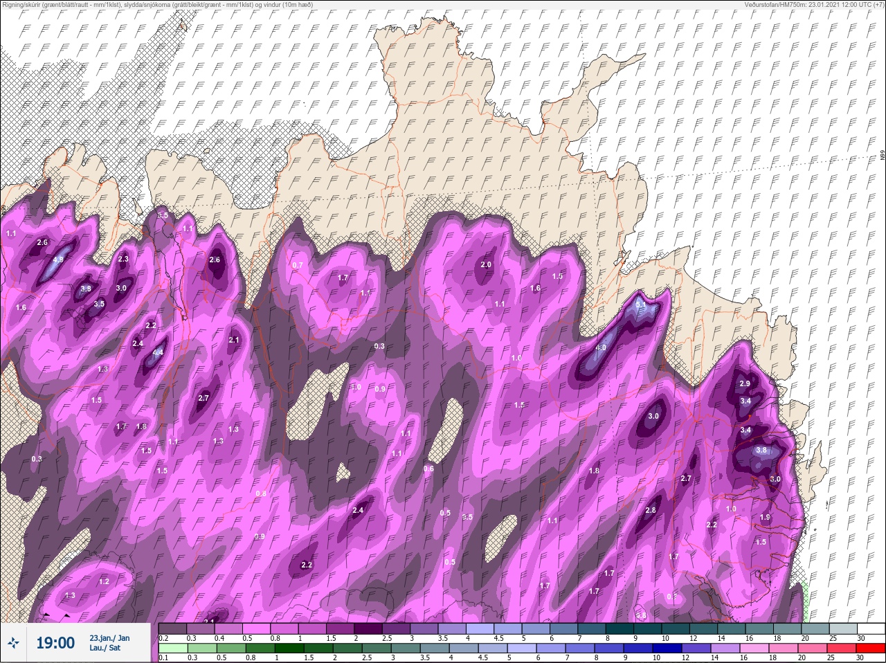Viewport: 886px width, 663px height.
Task: Click the white 30 swatch in upper legend
Action: [871, 628]
